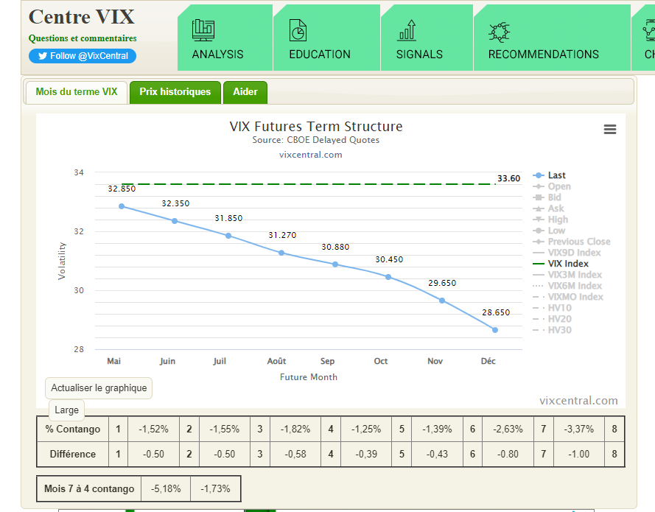Toggle HV30 series in legend
Image resolution: width=655 pixels, height=512 pixels.
tap(553, 330)
